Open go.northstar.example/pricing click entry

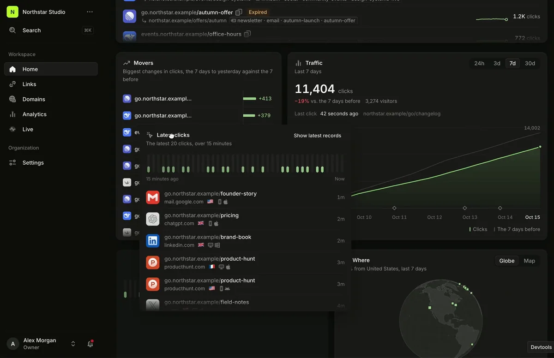point(245,219)
